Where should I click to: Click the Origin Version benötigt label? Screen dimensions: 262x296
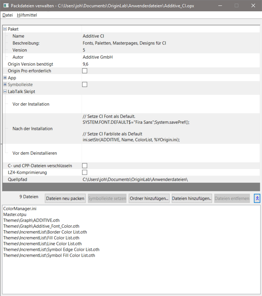tap(31, 64)
